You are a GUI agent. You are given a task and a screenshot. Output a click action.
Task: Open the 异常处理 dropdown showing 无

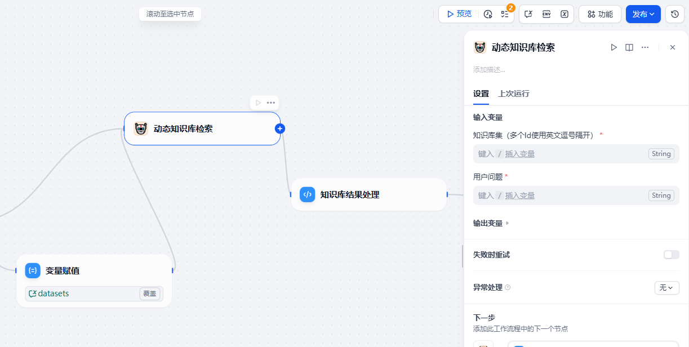666,287
